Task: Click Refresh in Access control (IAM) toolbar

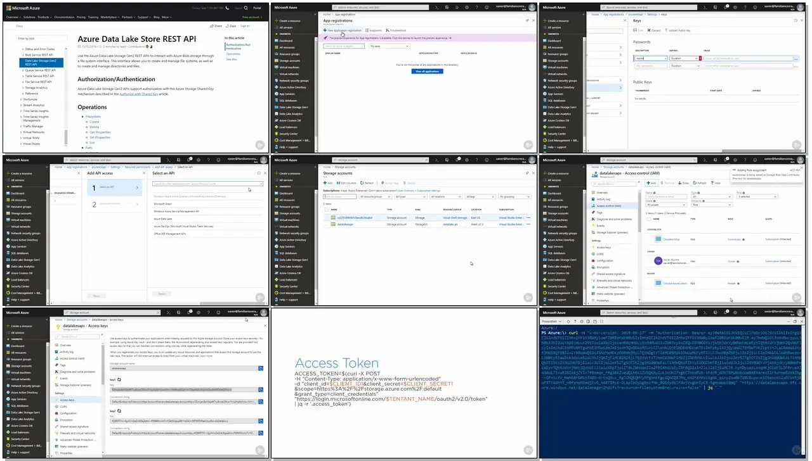Action: click(700, 183)
